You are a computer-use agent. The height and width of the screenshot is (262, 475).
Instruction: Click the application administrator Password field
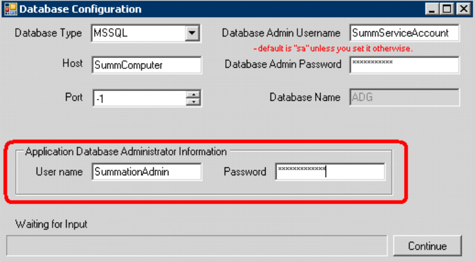(330, 172)
